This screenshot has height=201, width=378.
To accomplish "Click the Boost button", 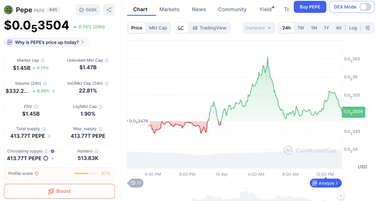I will point(59,191).
